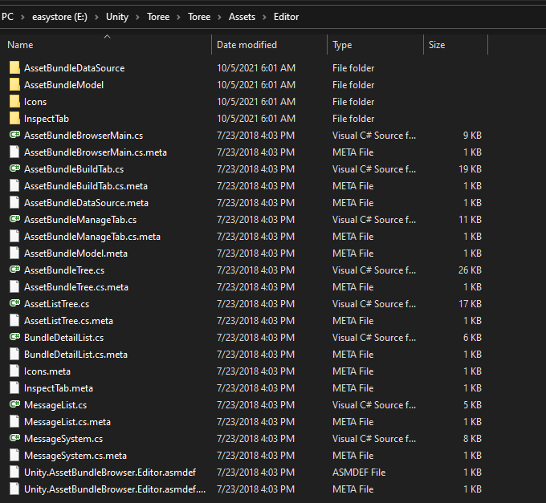Select the BundleDetailList.cs.meta file
Screen dimensions: 546x503
[75, 355]
